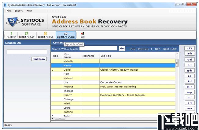Select the Marilyn contact row

click(113, 95)
